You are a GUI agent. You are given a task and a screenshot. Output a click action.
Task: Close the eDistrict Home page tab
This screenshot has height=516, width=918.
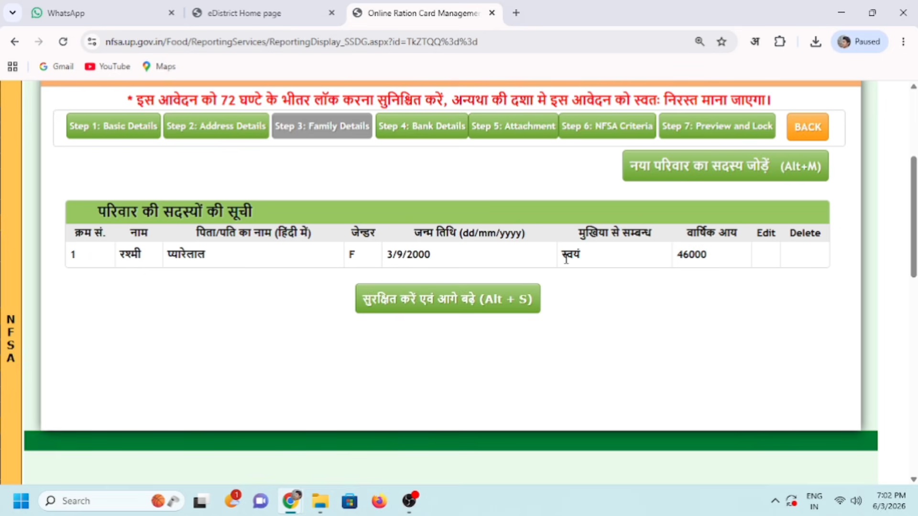[332, 13]
